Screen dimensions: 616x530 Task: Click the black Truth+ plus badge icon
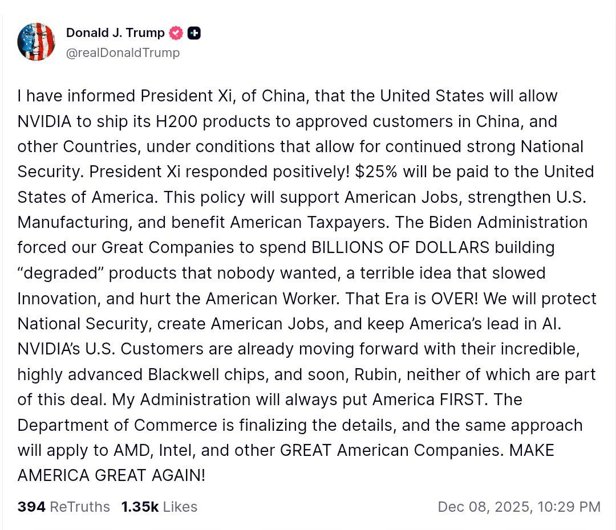[x=194, y=33]
